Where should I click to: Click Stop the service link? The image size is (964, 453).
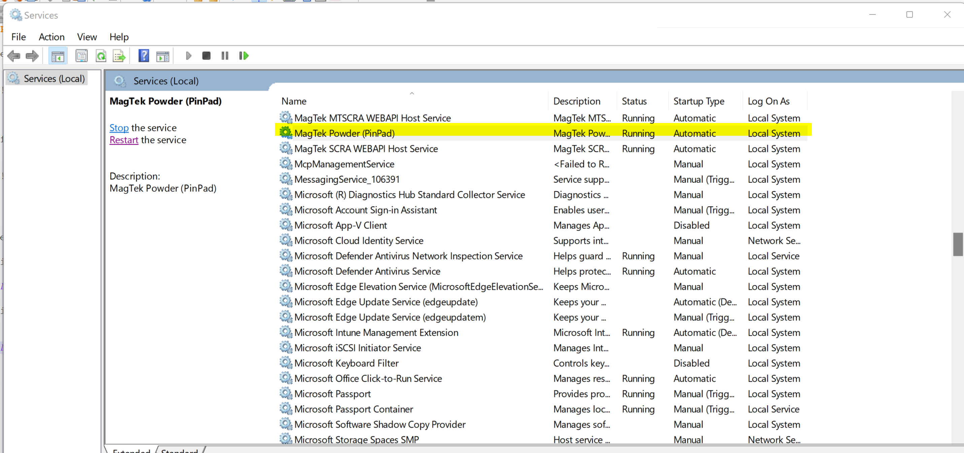pyautogui.click(x=118, y=128)
